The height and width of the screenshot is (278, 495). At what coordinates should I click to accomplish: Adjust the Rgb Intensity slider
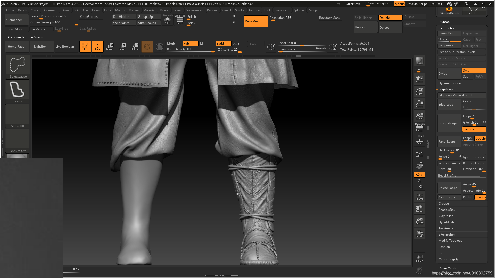191,49
